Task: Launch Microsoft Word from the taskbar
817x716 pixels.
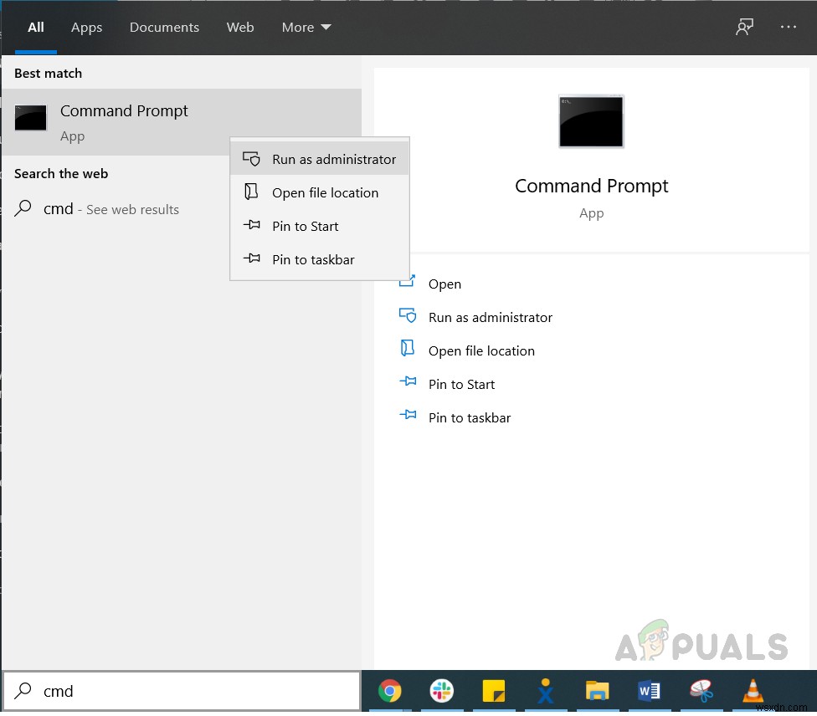Action: click(x=649, y=691)
